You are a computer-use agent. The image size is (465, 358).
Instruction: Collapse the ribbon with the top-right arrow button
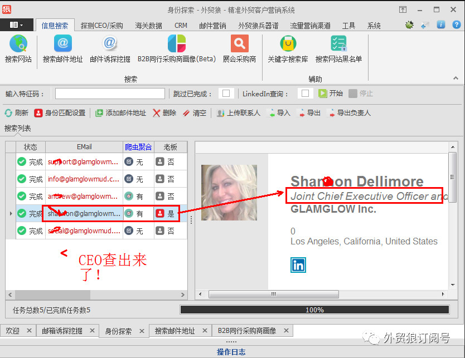(403, 10)
